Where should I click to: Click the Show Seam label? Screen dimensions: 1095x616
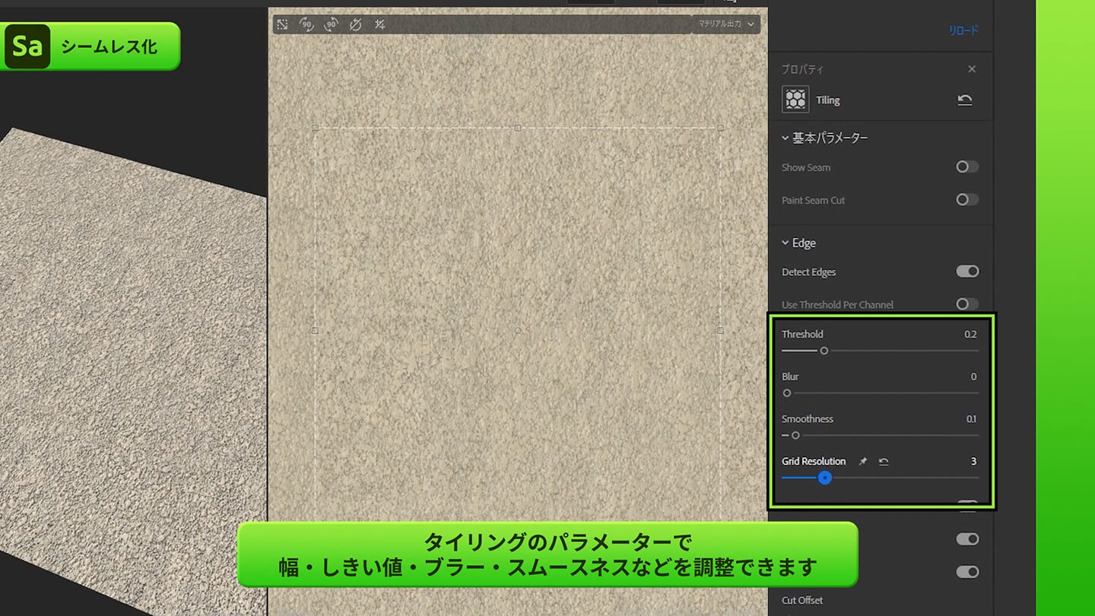806,167
